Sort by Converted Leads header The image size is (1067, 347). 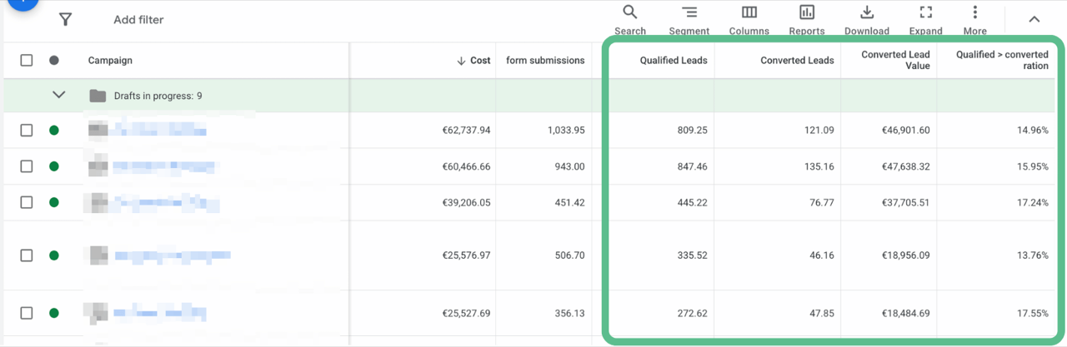797,61
